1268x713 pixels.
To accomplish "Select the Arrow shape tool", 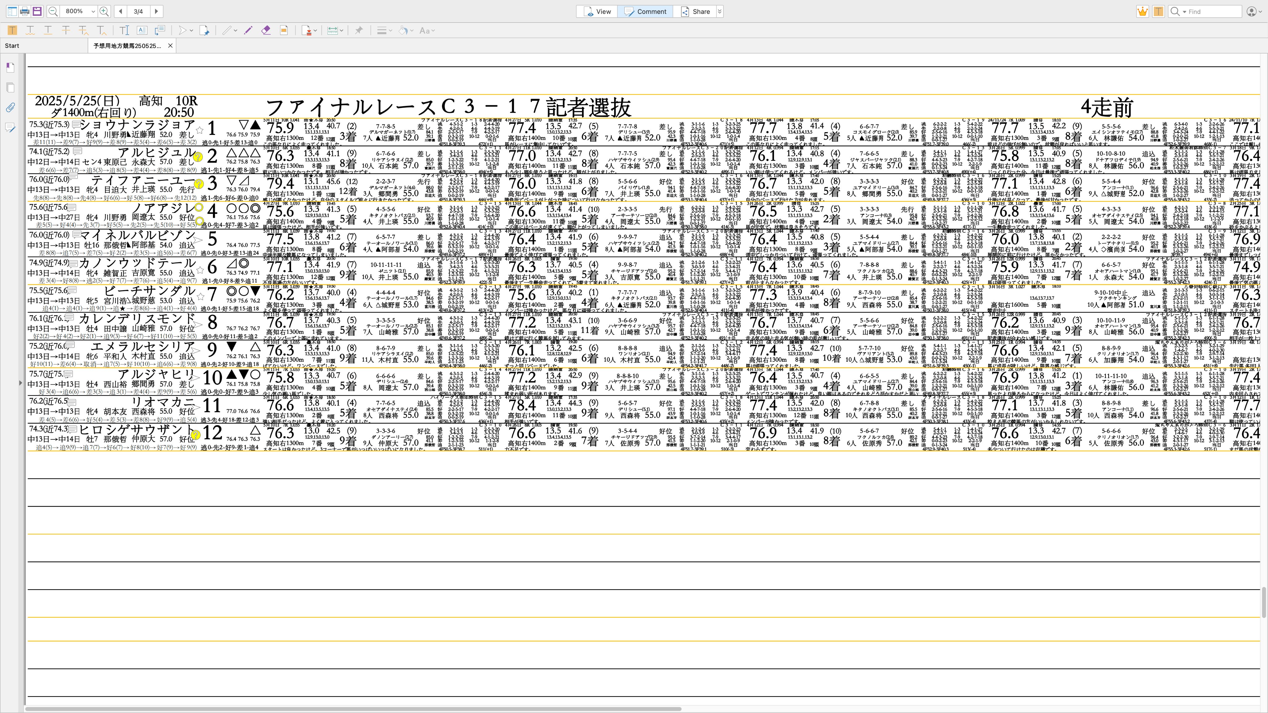I will tap(183, 31).
